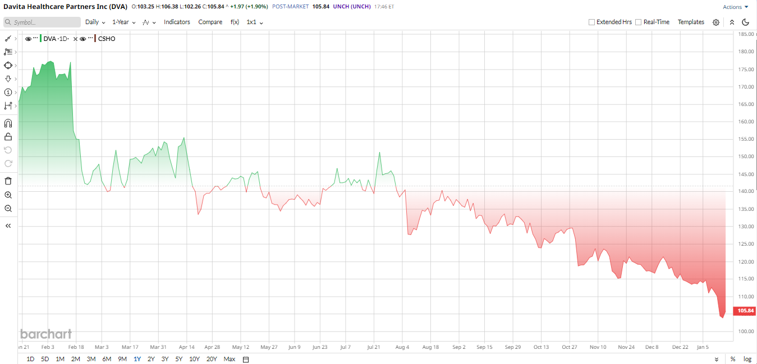Collapse the top toolbar with double chevron
Image resolution: width=757 pixels, height=364 pixels.
[732, 22]
